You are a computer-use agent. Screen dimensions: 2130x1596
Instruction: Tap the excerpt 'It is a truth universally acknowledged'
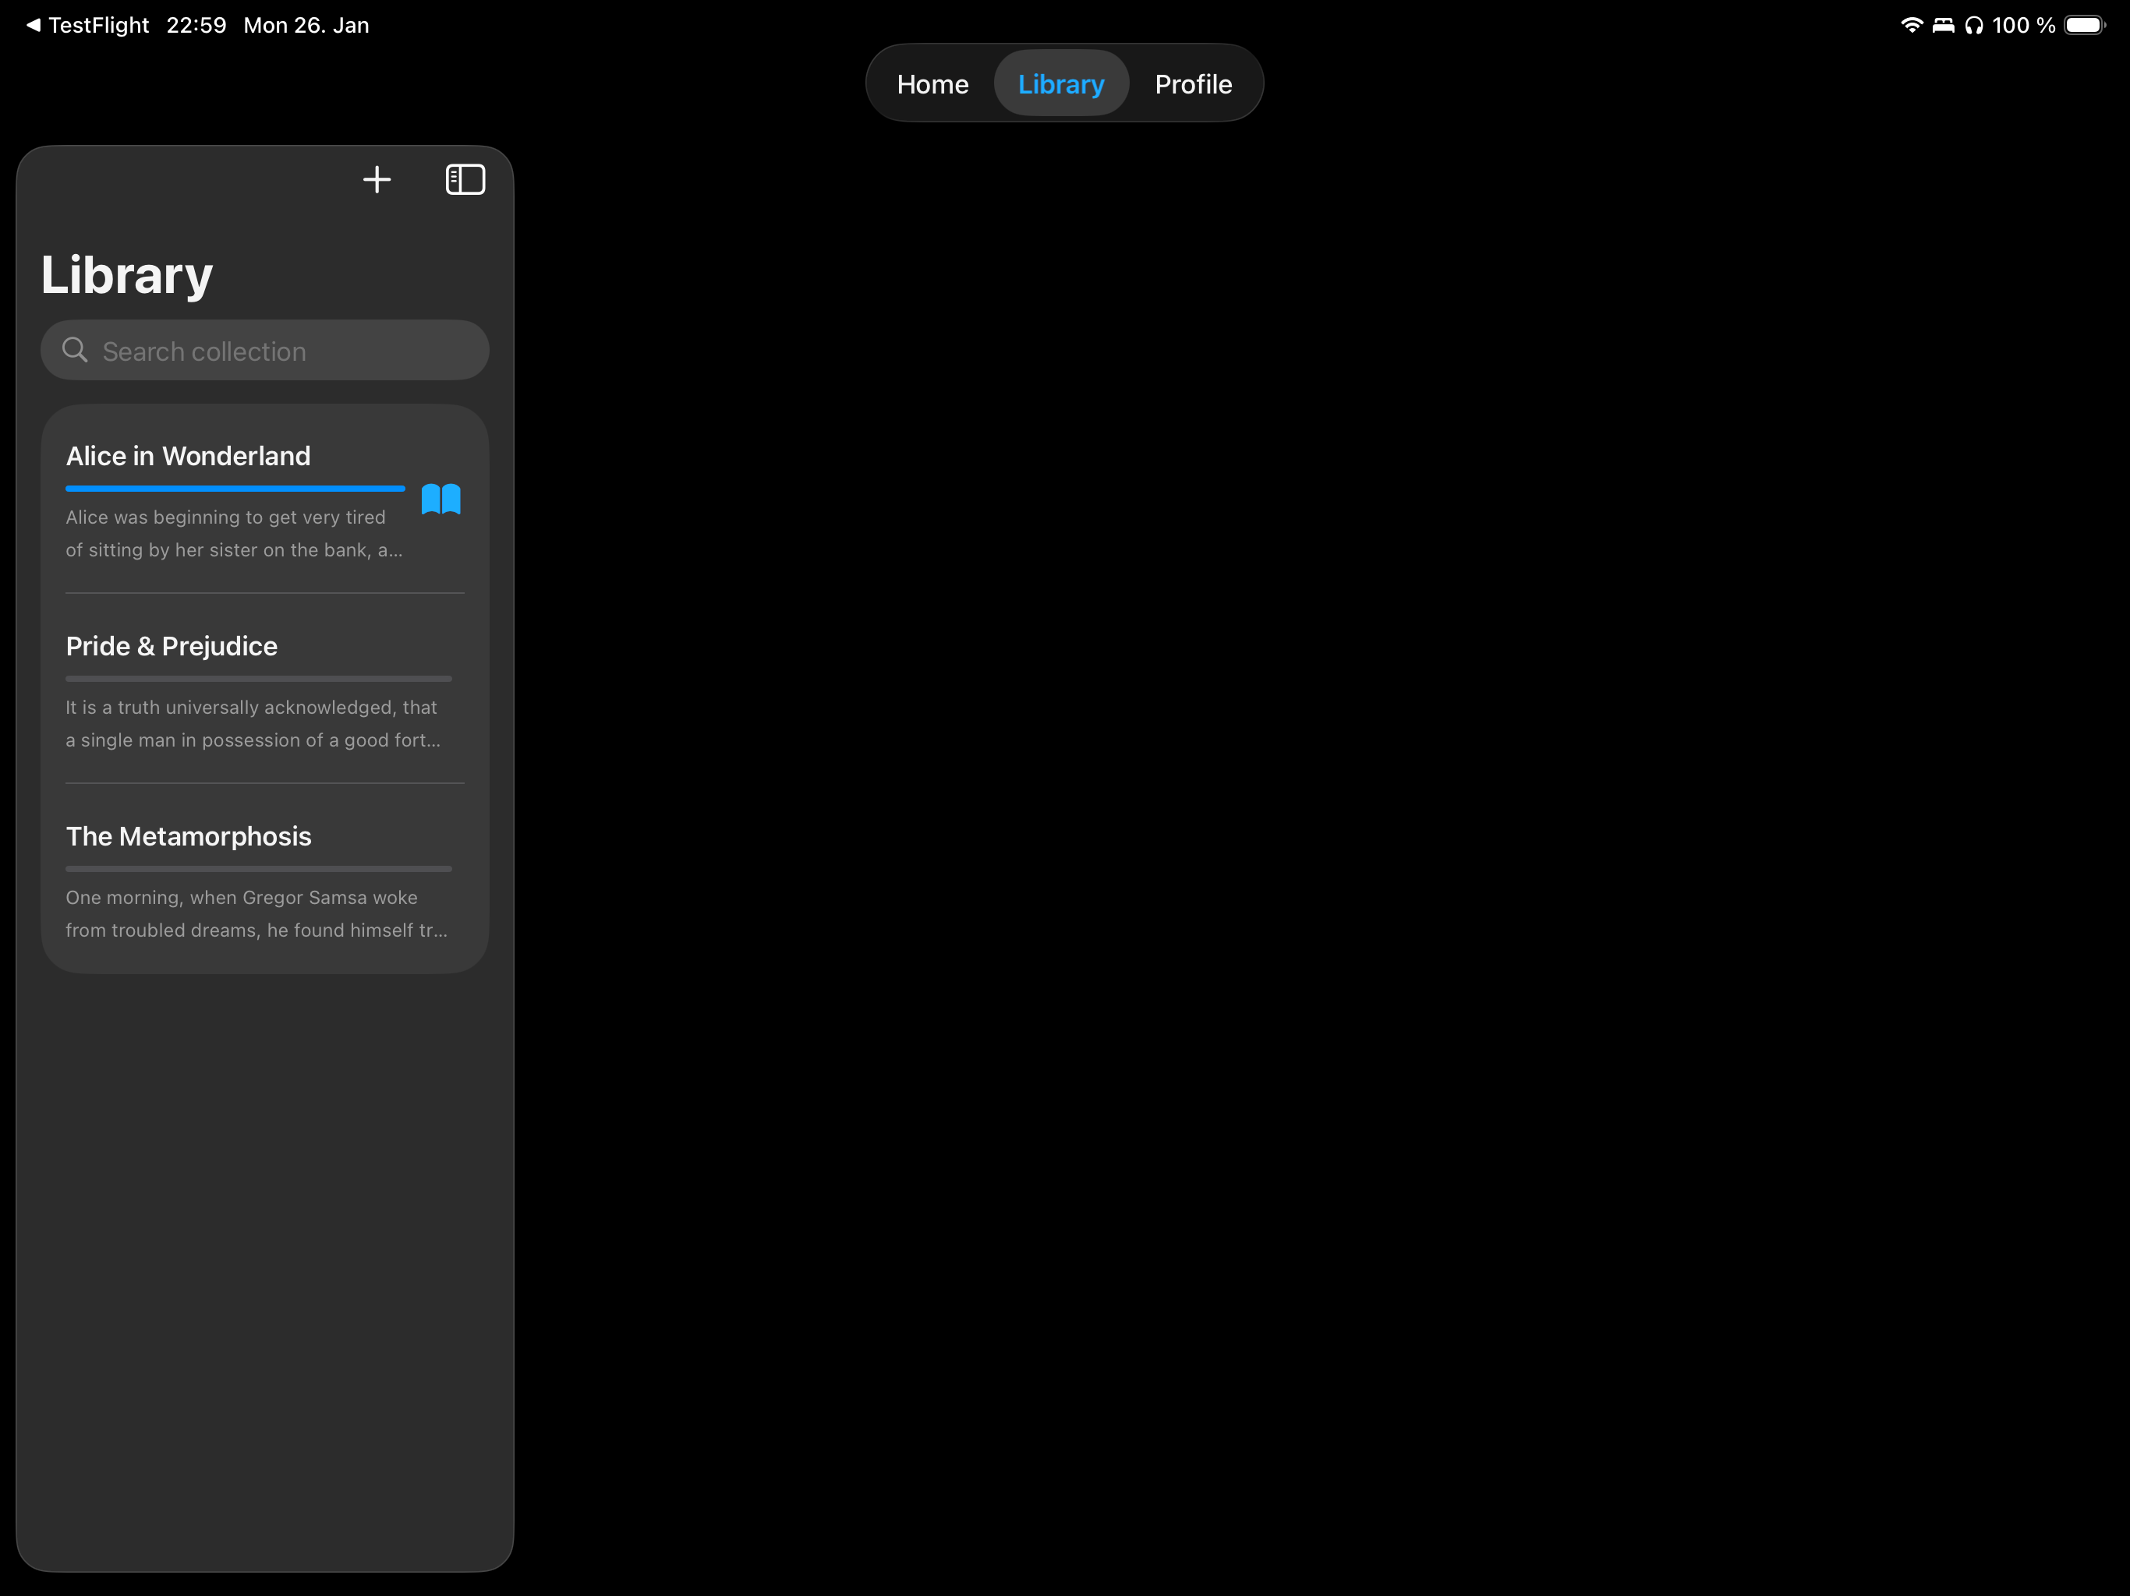point(253,724)
